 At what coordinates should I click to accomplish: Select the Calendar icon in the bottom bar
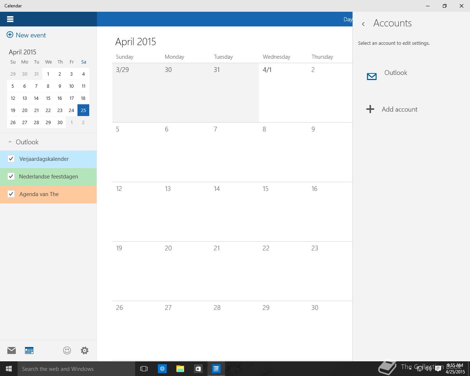coord(29,350)
